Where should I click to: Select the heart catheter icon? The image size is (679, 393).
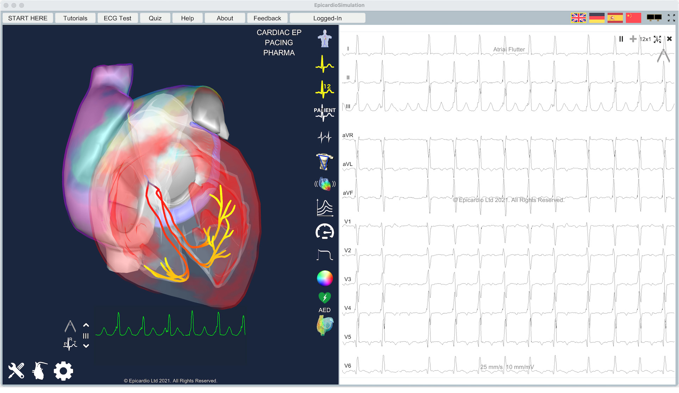pyautogui.click(x=40, y=371)
